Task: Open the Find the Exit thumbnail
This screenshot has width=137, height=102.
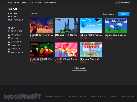Action: coord(116,25)
